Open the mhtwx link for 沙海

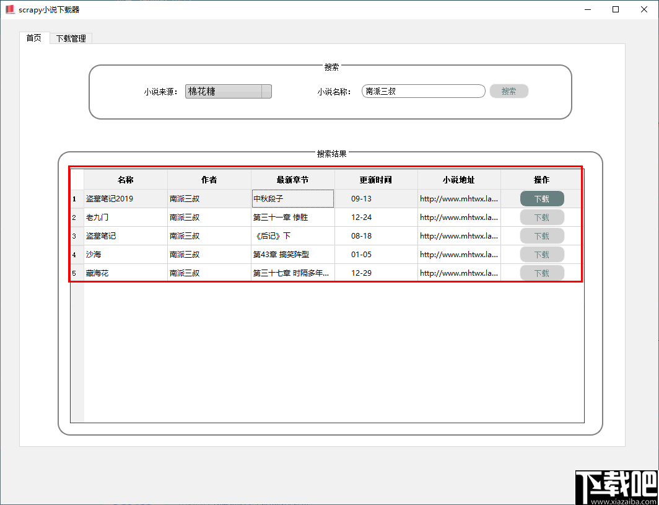(458, 254)
